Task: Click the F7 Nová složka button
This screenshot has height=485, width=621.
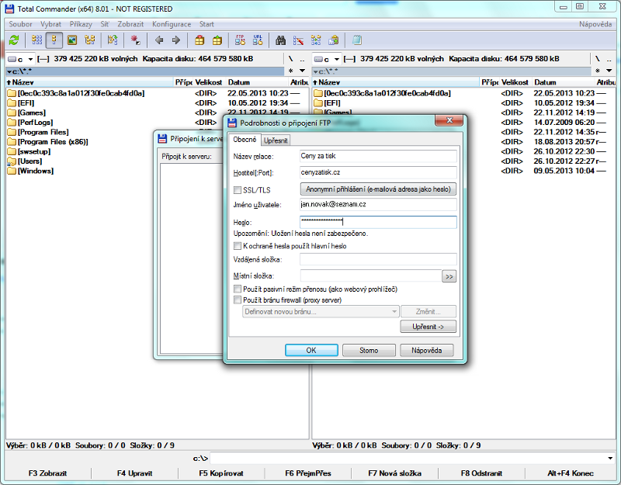Action: (x=395, y=473)
